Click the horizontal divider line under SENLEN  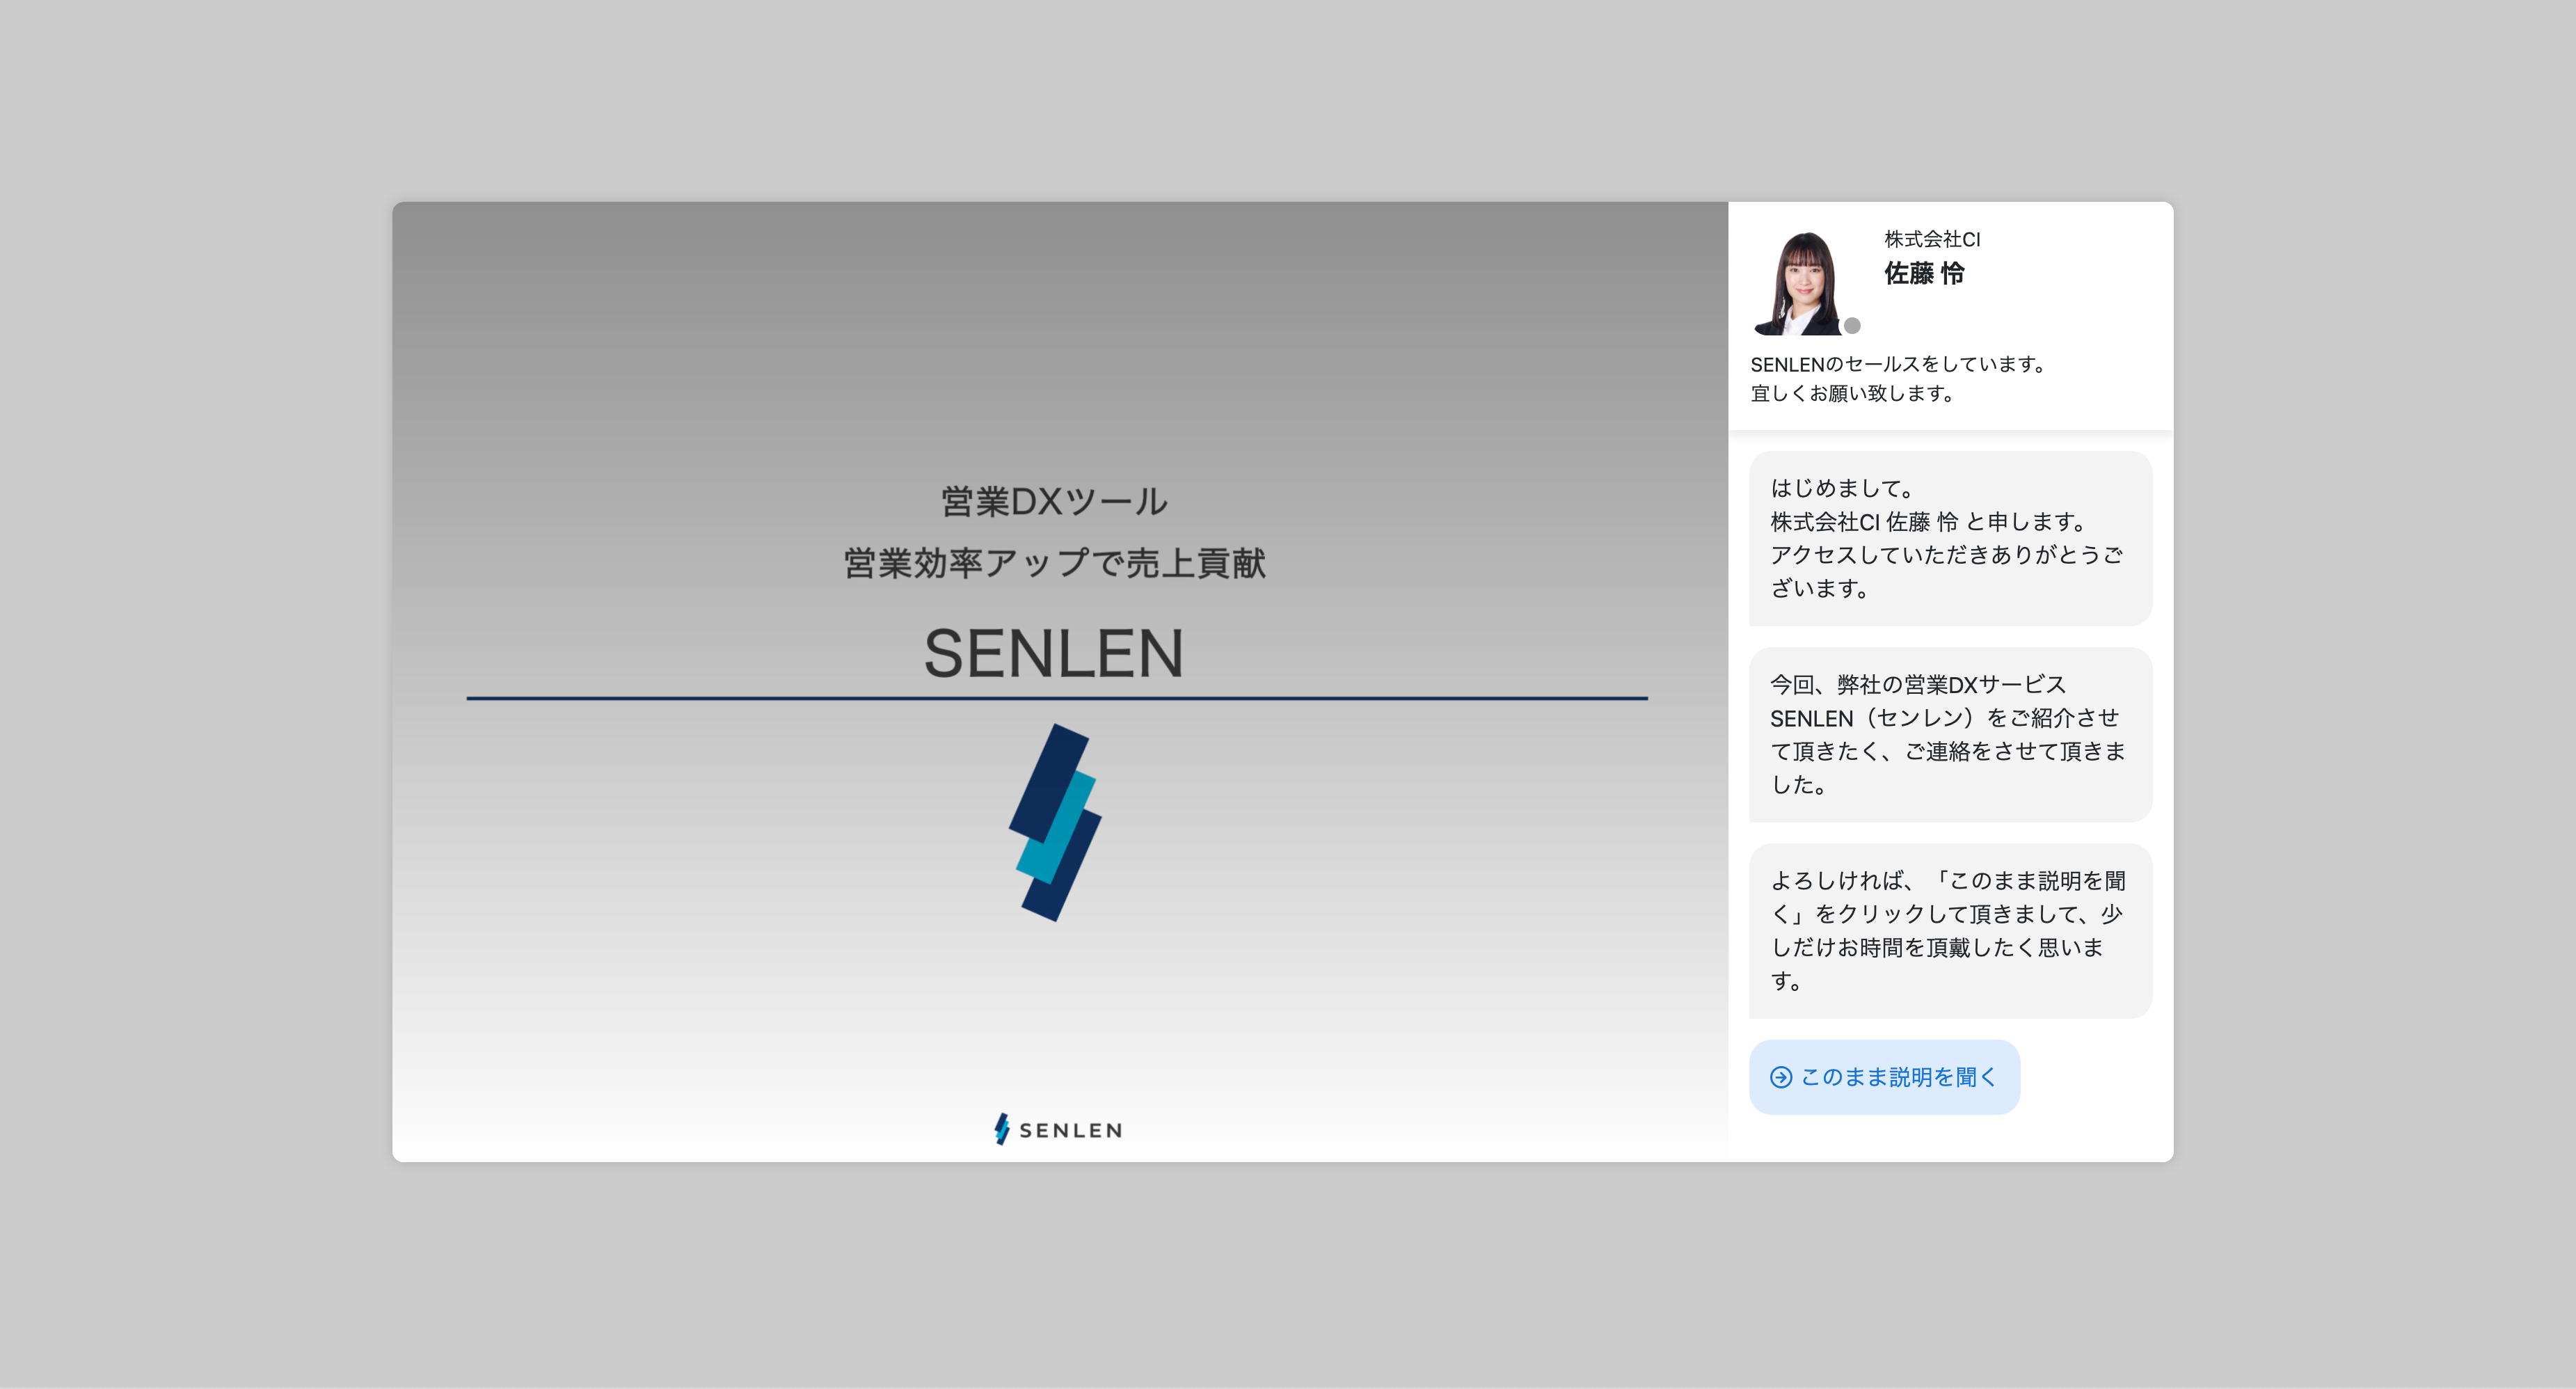(x=1057, y=698)
